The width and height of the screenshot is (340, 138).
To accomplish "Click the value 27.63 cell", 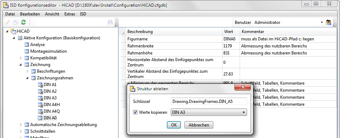I will 231,74.
